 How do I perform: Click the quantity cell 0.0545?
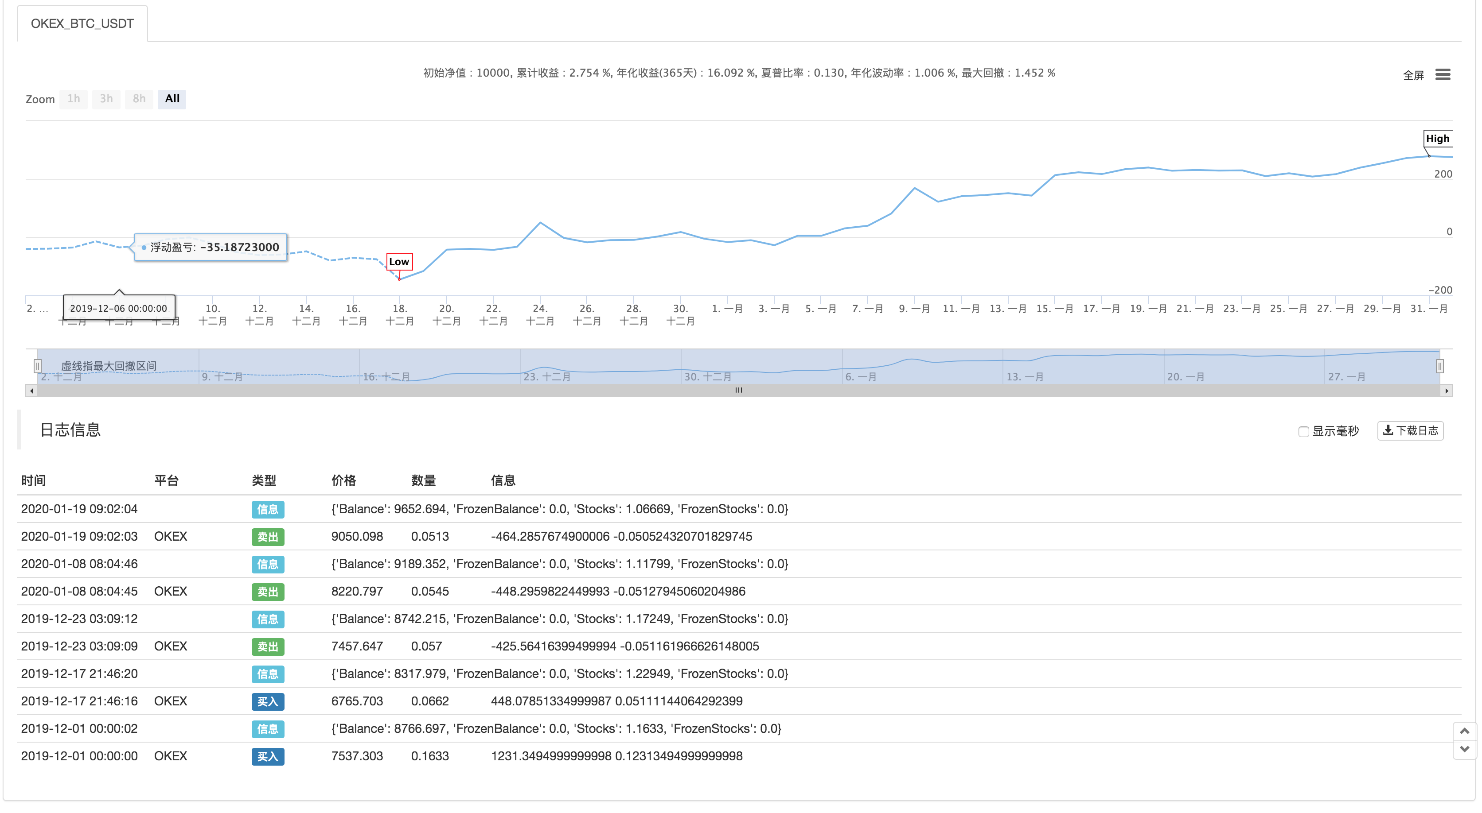[x=430, y=592]
